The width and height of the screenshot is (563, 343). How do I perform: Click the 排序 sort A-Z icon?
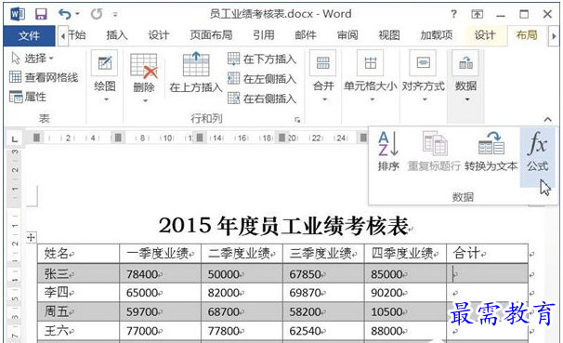388,151
